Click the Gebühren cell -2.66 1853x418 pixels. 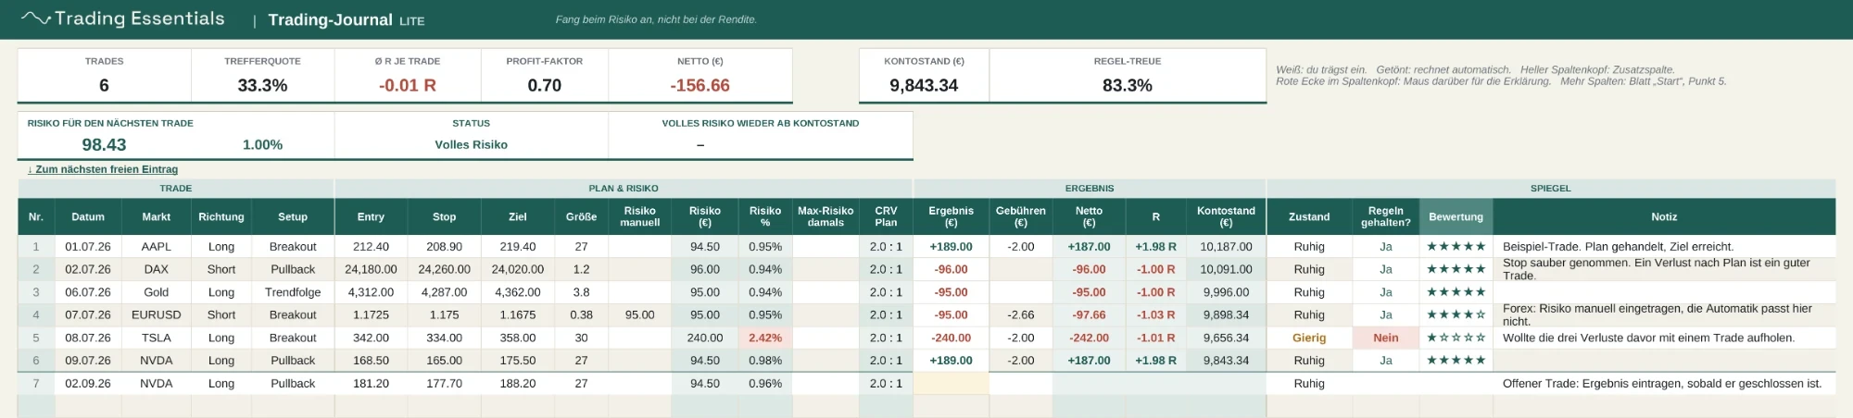click(1020, 314)
